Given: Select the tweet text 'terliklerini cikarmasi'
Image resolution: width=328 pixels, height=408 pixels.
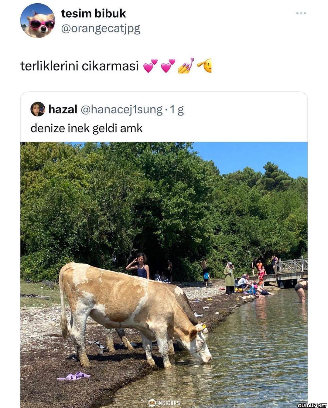Looking at the screenshot, I should pos(79,66).
